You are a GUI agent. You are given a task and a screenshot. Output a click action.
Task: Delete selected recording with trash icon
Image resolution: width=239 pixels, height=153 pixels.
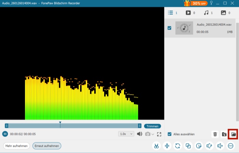pos(215,134)
